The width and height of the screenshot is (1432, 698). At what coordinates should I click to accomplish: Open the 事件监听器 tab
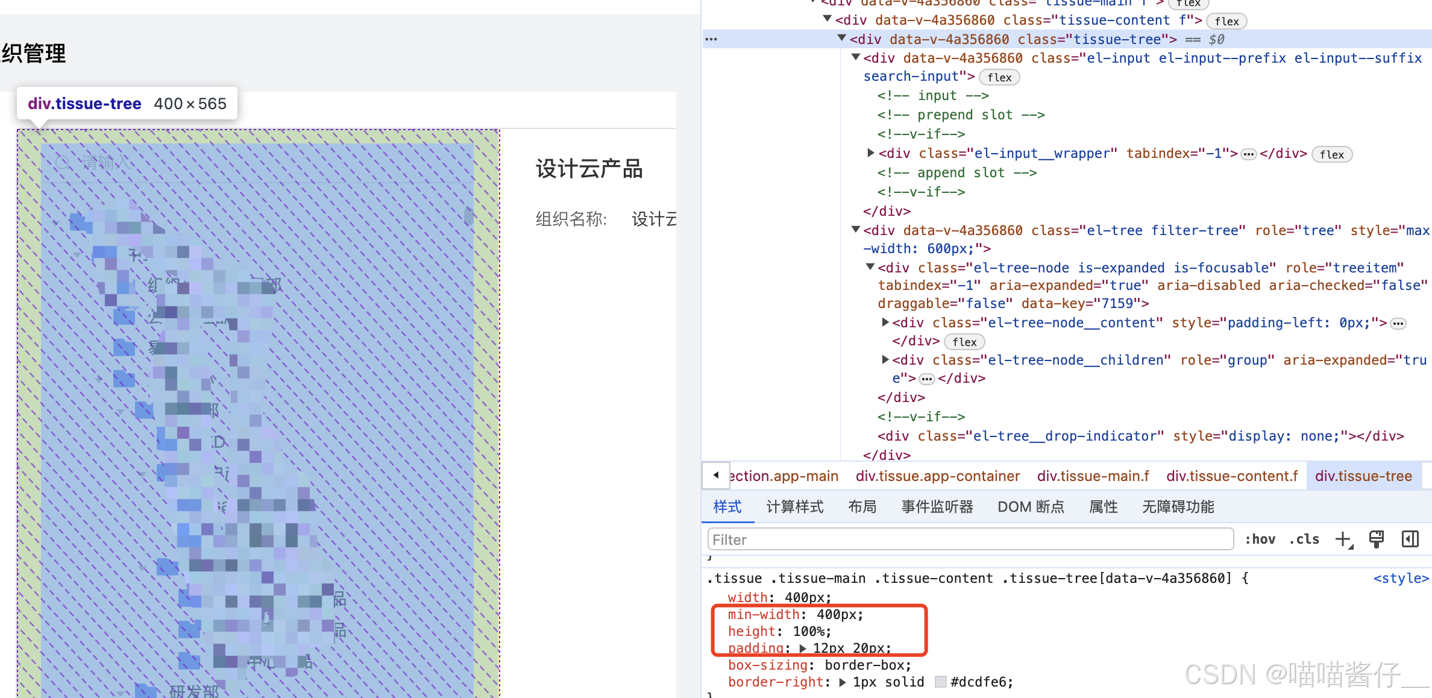point(937,507)
